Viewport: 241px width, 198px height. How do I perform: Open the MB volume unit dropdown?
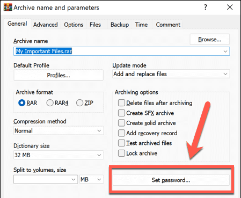[x=91, y=179]
